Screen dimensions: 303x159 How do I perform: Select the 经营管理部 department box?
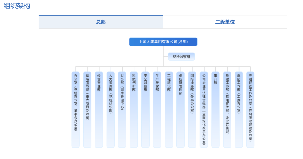(x=99, y=110)
